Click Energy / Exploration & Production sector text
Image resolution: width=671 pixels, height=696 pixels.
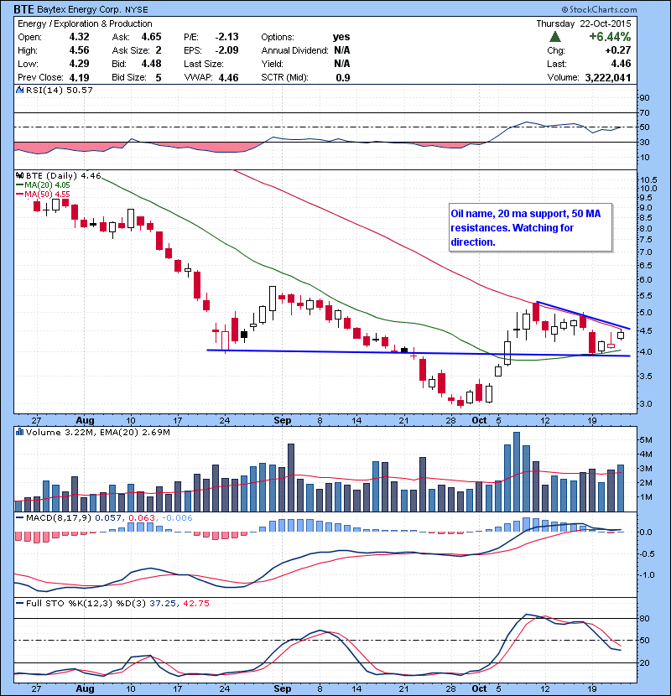pyautogui.click(x=85, y=23)
